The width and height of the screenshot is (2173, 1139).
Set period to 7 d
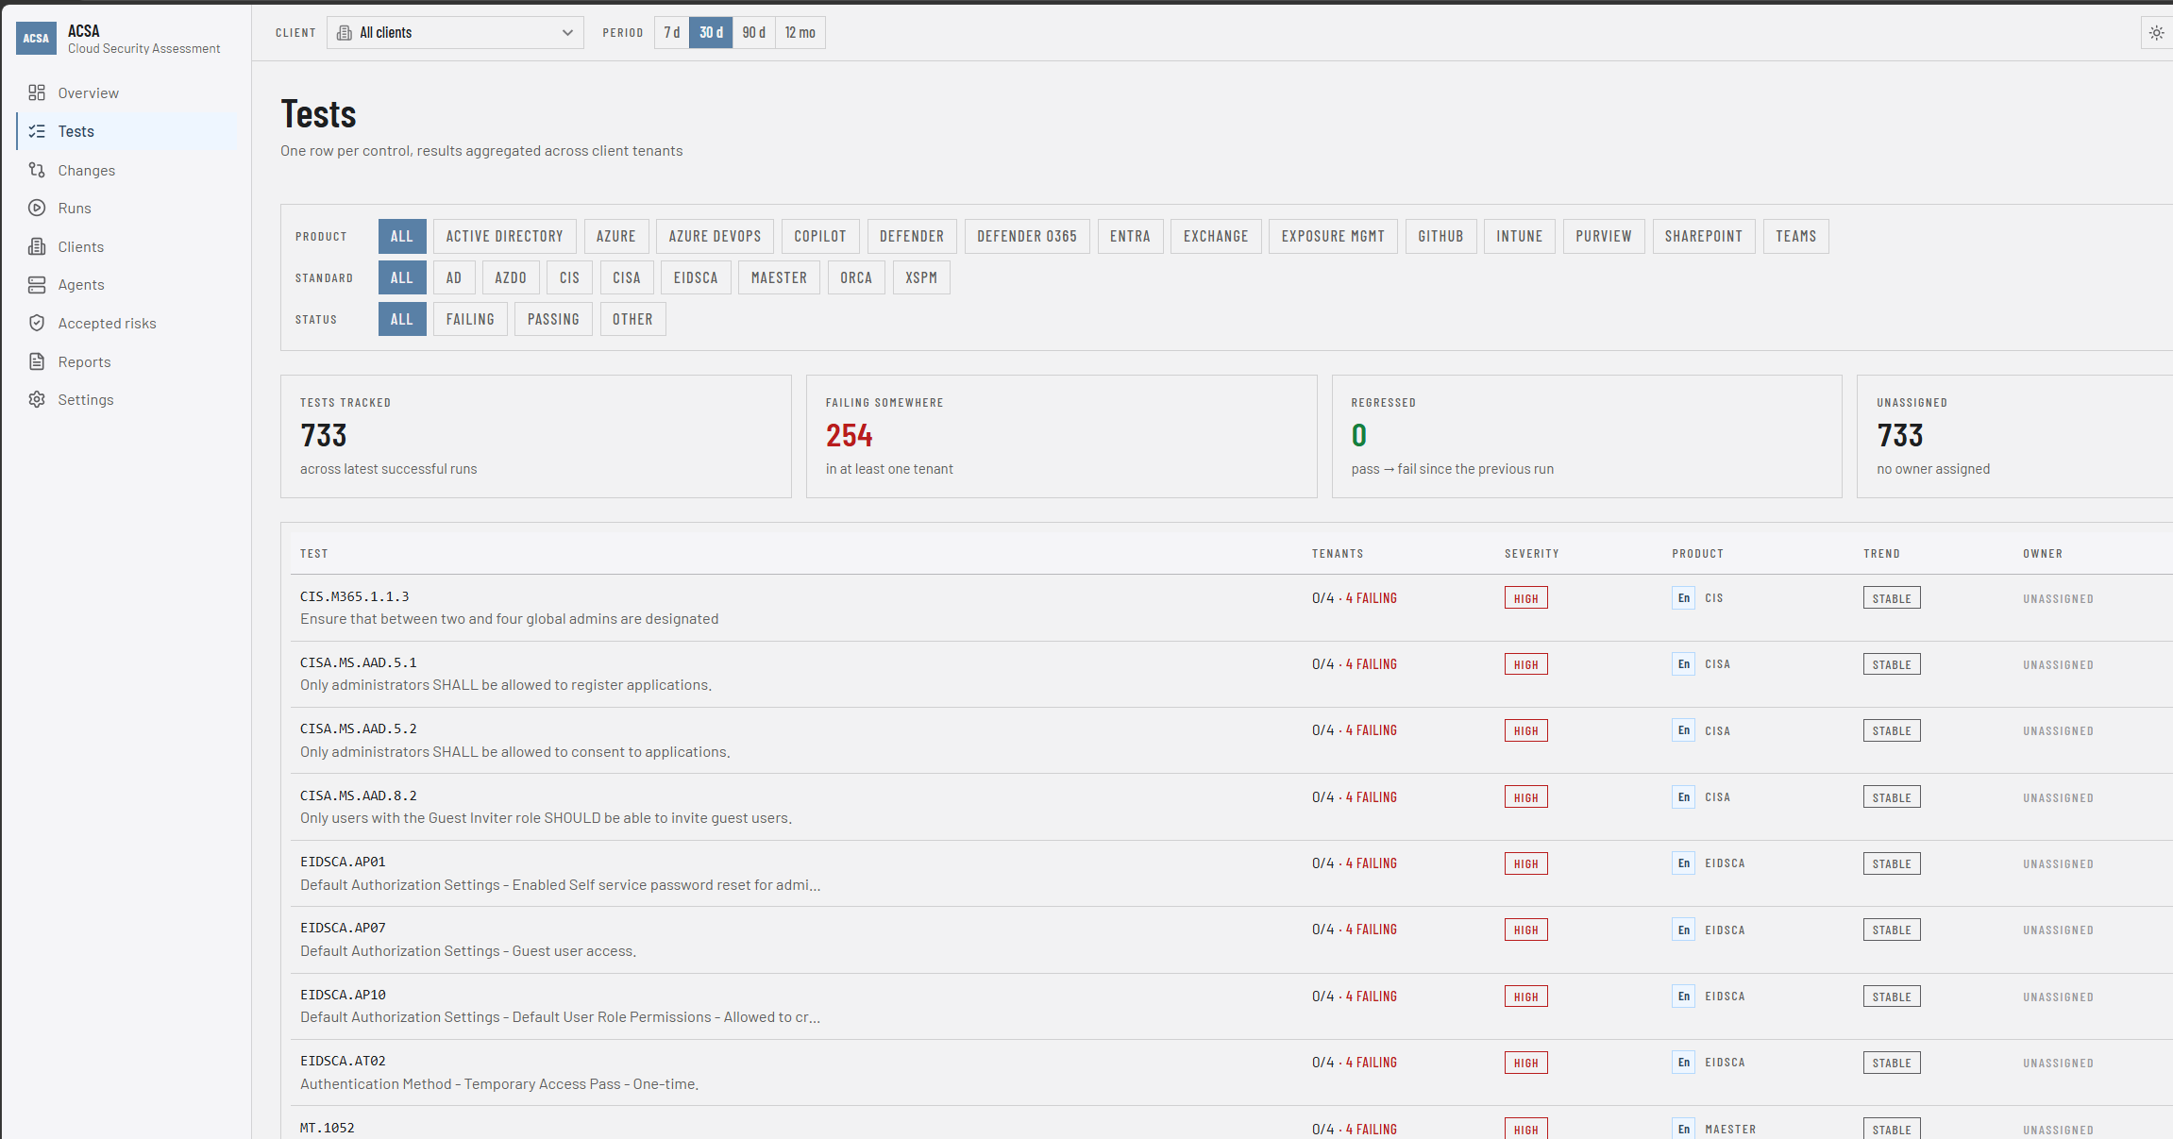(x=671, y=33)
